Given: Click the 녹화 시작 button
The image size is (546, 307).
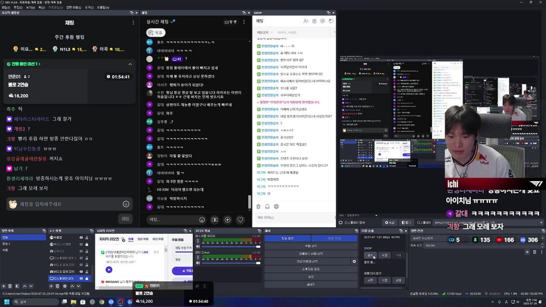Looking at the screenshot, I should [311, 246].
